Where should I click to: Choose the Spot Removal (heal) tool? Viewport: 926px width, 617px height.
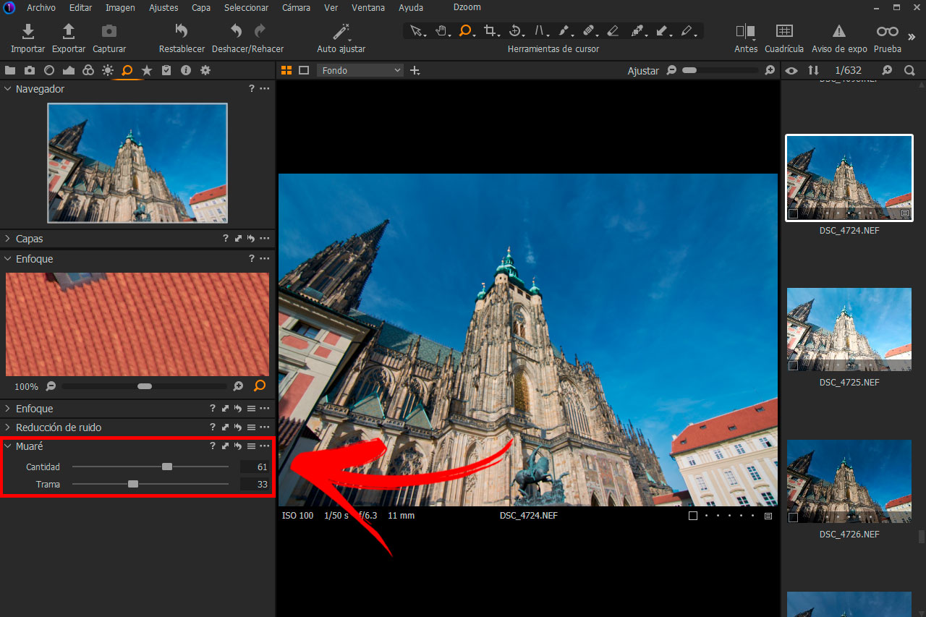589,31
